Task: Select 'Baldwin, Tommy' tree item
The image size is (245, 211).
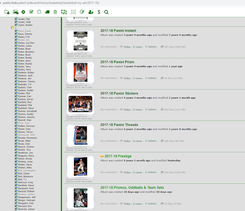Action: [26, 82]
